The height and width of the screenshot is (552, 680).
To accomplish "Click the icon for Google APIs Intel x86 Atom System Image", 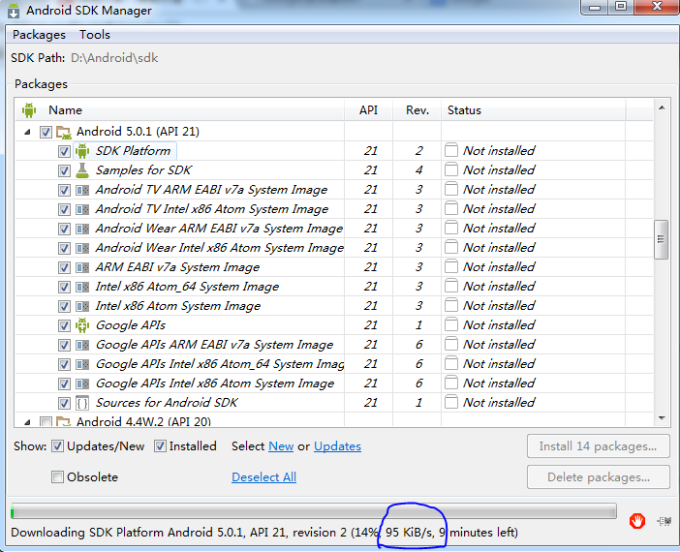I will (82, 383).
